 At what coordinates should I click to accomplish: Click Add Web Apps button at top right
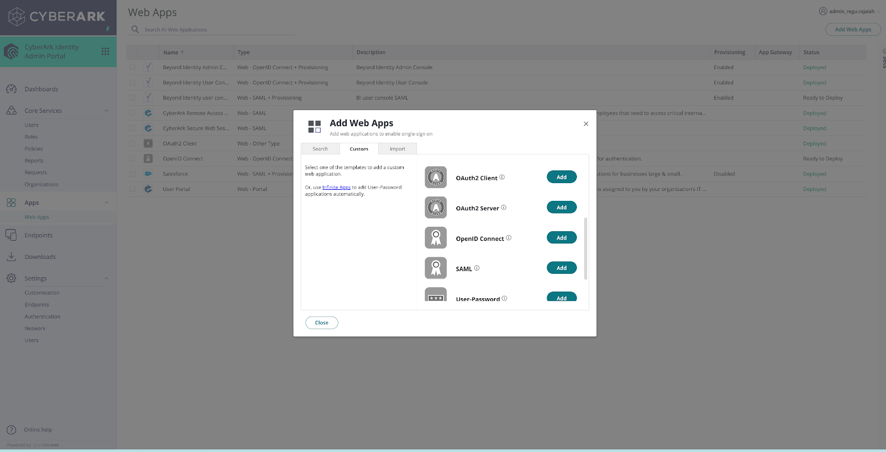853,29
